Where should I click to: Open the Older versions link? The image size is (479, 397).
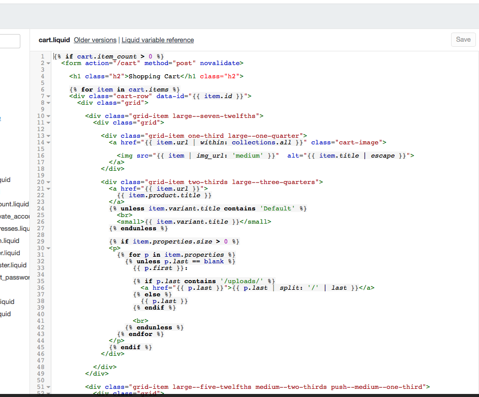(x=95, y=40)
